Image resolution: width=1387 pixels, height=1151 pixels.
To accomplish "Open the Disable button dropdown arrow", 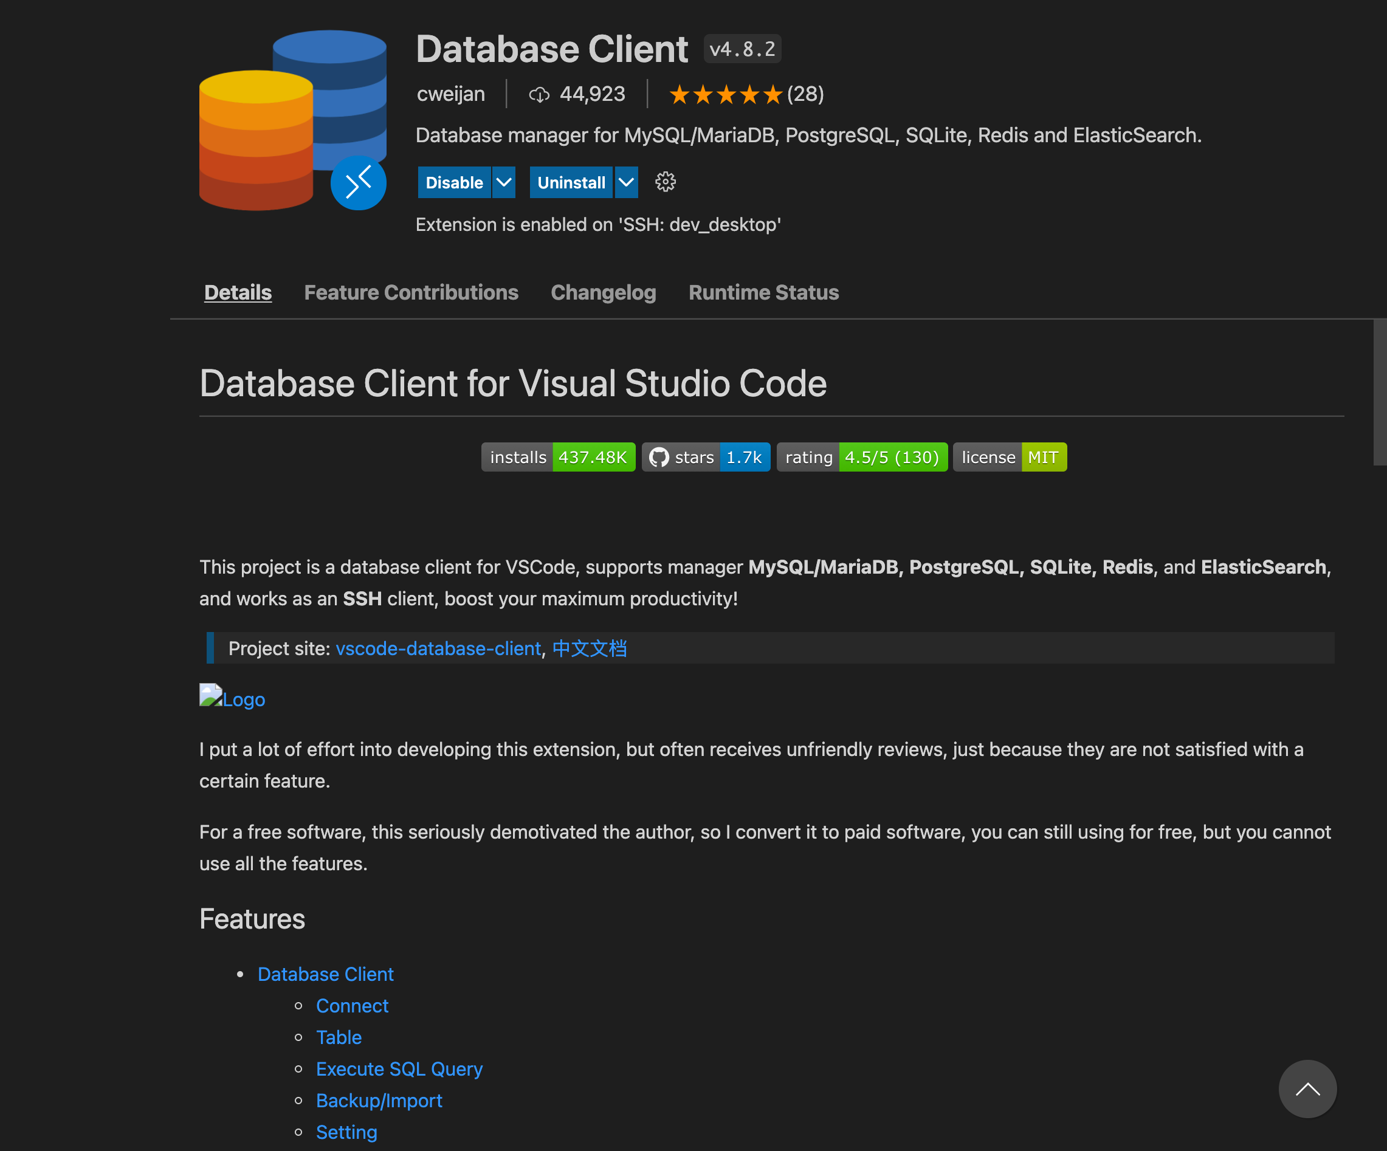I will (x=504, y=182).
